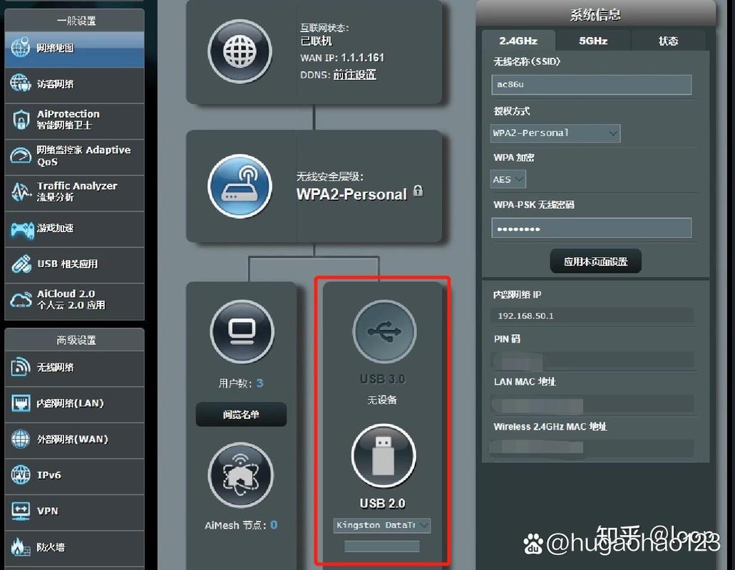This screenshot has width=735, height=570.
Task: Click the 应用本页面设置 apply button
Action: 595,261
